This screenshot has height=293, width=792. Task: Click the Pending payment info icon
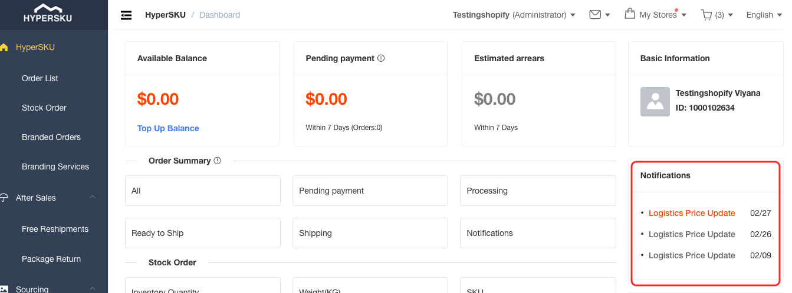point(381,58)
